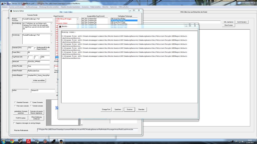257x144 pixels.
Task: Minimize the Szenario-Editor window
Action: pos(130,10)
